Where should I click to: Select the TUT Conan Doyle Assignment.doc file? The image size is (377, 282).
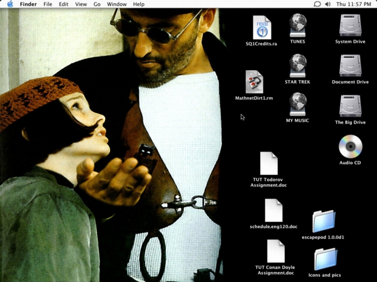[275, 251]
